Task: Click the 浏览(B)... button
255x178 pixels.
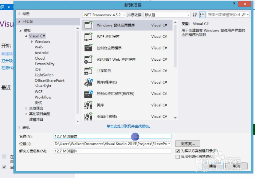Action: tap(187, 144)
